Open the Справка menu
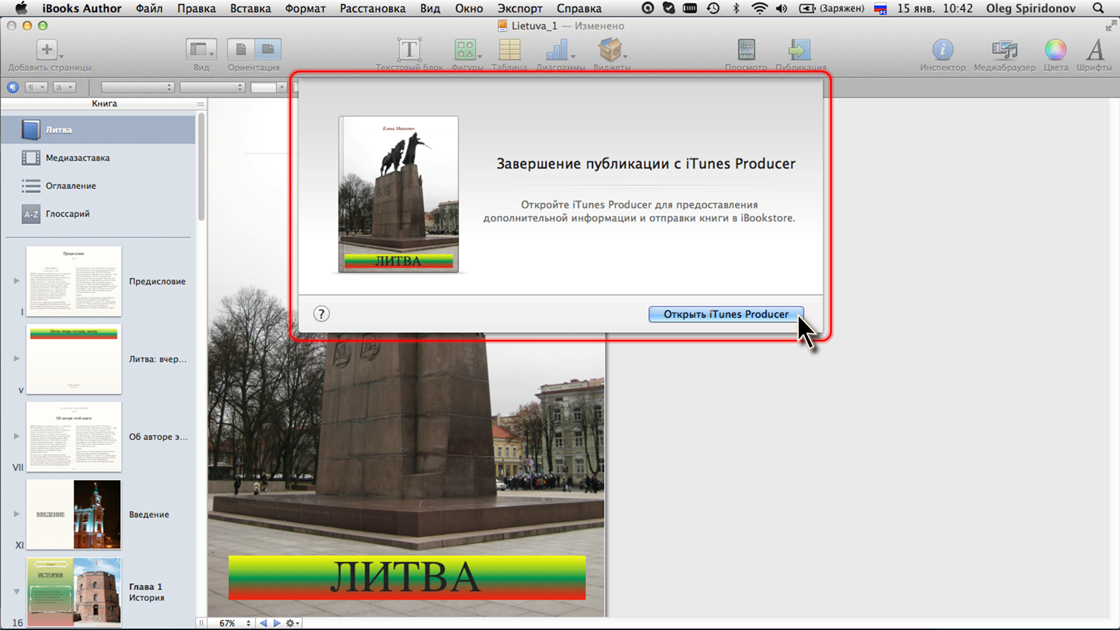This screenshot has height=630, width=1120. click(x=579, y=8)
